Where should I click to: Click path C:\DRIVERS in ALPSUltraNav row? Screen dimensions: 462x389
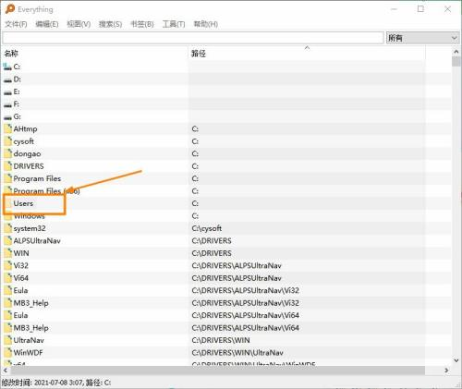212,240
